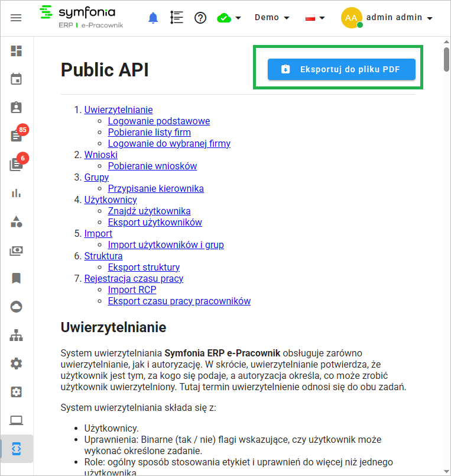Open the notifications bell
Screen dimensions: 451x476
tap(153, 18)
